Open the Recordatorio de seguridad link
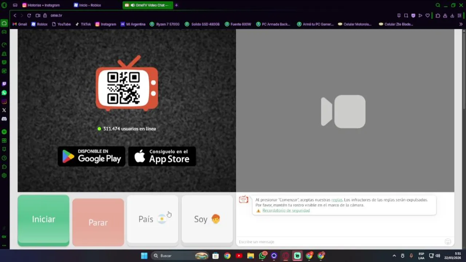 pyautogui.click(x=286, y=210)
